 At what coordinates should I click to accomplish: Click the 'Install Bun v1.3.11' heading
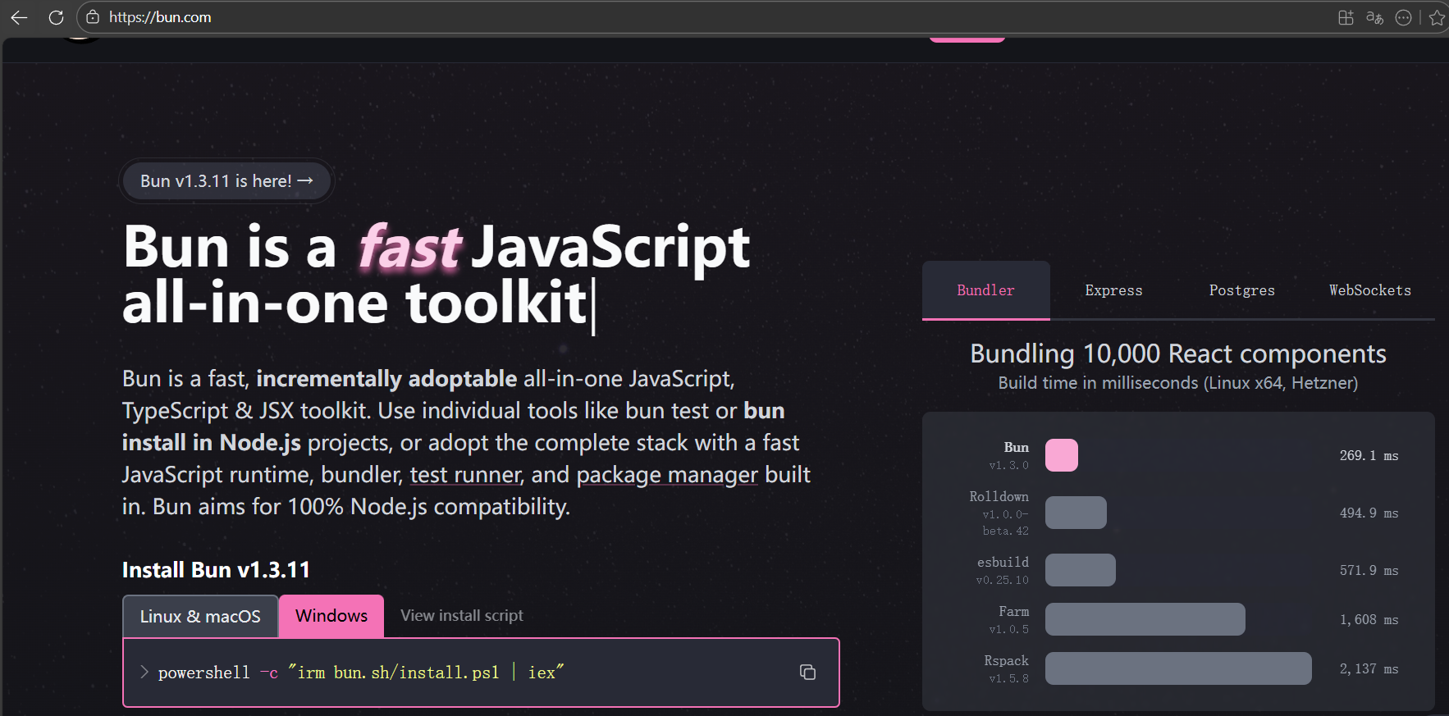point(216,570)
